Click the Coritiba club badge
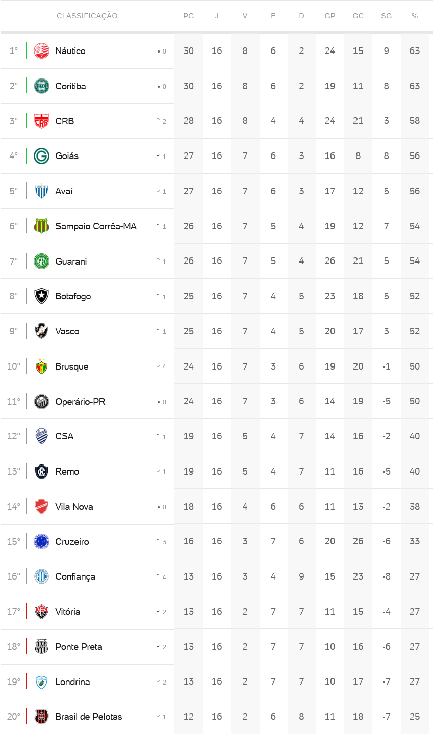The height and width of the screenshot is (734, 433). 41,86
